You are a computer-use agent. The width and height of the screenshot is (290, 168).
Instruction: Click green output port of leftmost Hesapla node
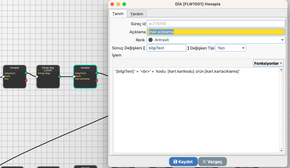(x=26, y=73)
